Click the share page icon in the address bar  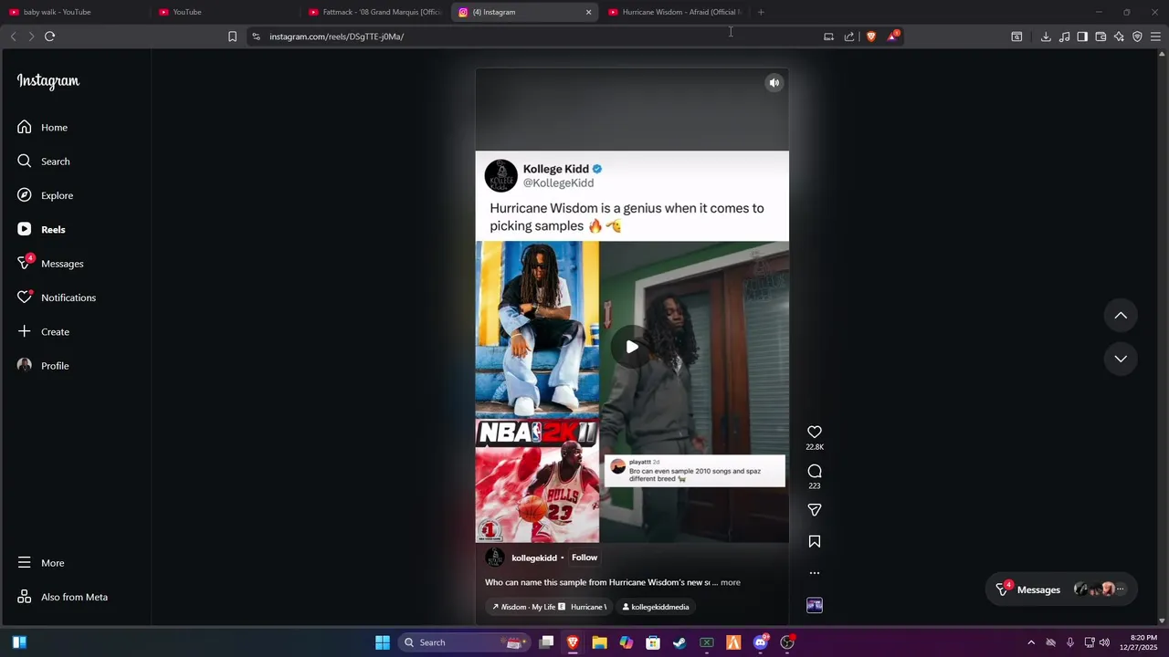tap(849, 36)
